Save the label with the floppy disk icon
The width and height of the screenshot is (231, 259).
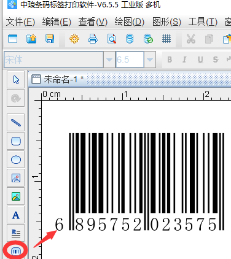pyautogui.click(x=50, y=39)
